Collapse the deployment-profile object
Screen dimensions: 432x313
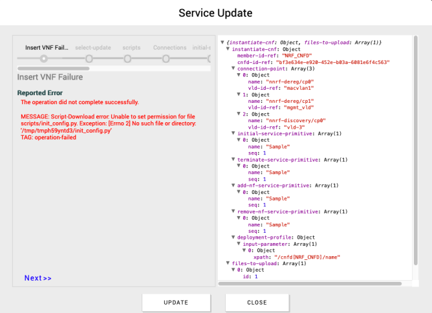pyautogui.click(x=233, y=237)
